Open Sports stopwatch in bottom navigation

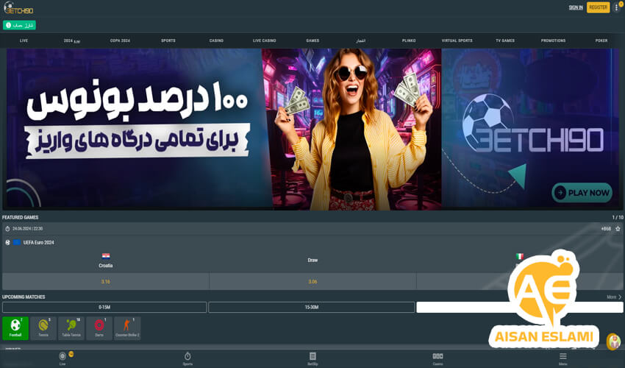187,358
